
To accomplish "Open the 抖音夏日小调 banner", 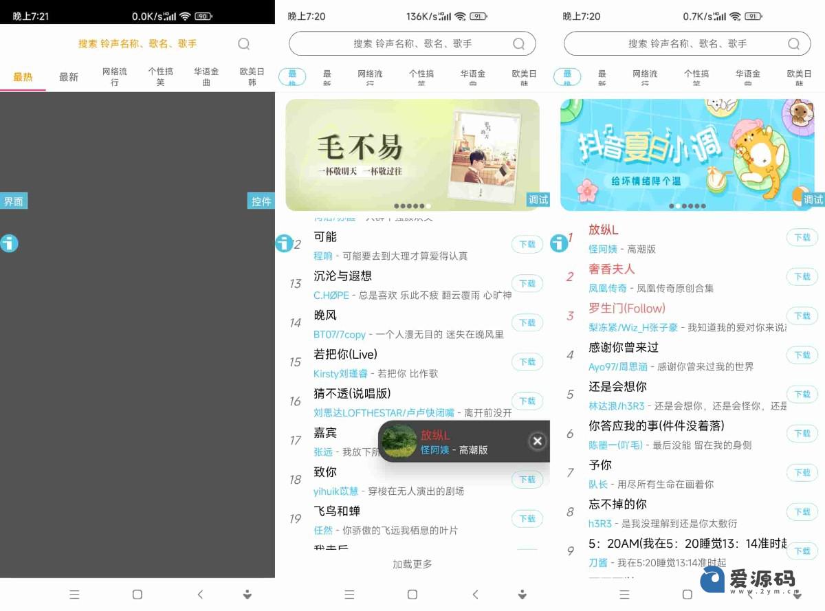I will coord(687,155).
